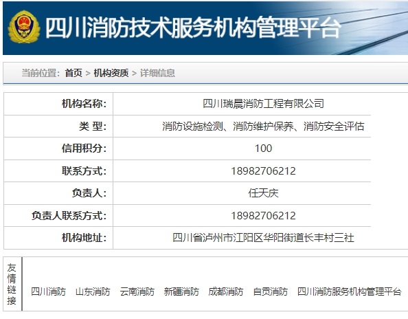This screenshot has height=319, width=408.
Task: Click the 负责人联系方式 phone number value
Action: [x=263, y=216]
